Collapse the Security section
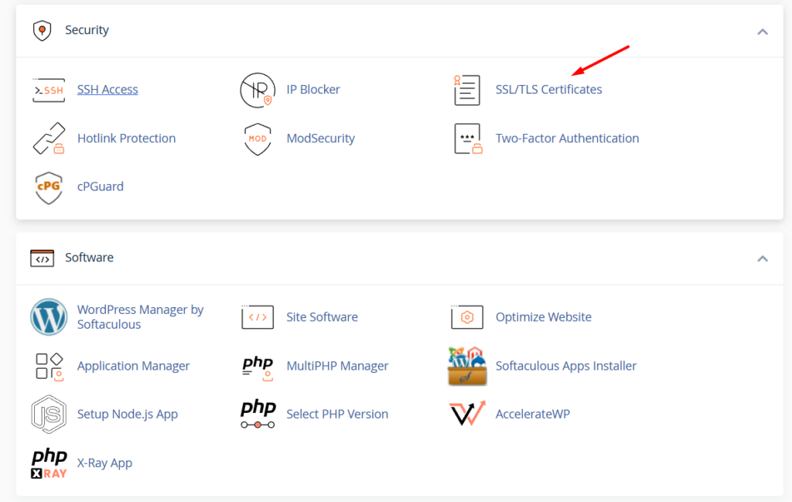 762,31
